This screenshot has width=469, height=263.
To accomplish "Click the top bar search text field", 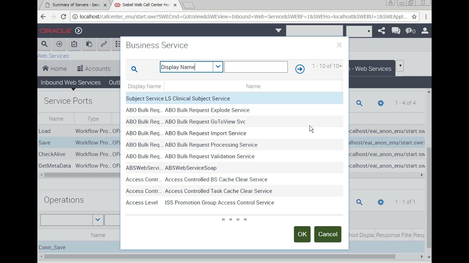I will [314, 31].
